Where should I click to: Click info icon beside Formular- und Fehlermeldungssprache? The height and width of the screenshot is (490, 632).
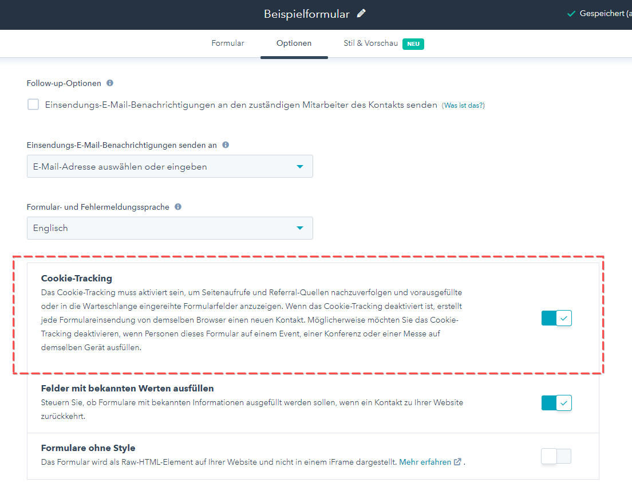178,207
